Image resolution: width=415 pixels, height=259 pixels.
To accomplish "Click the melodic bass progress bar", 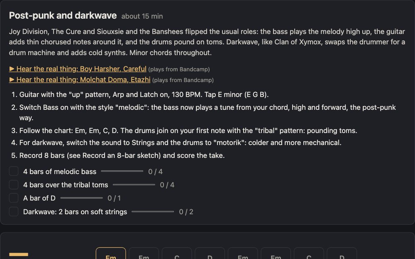I will (x=122, y=171).
